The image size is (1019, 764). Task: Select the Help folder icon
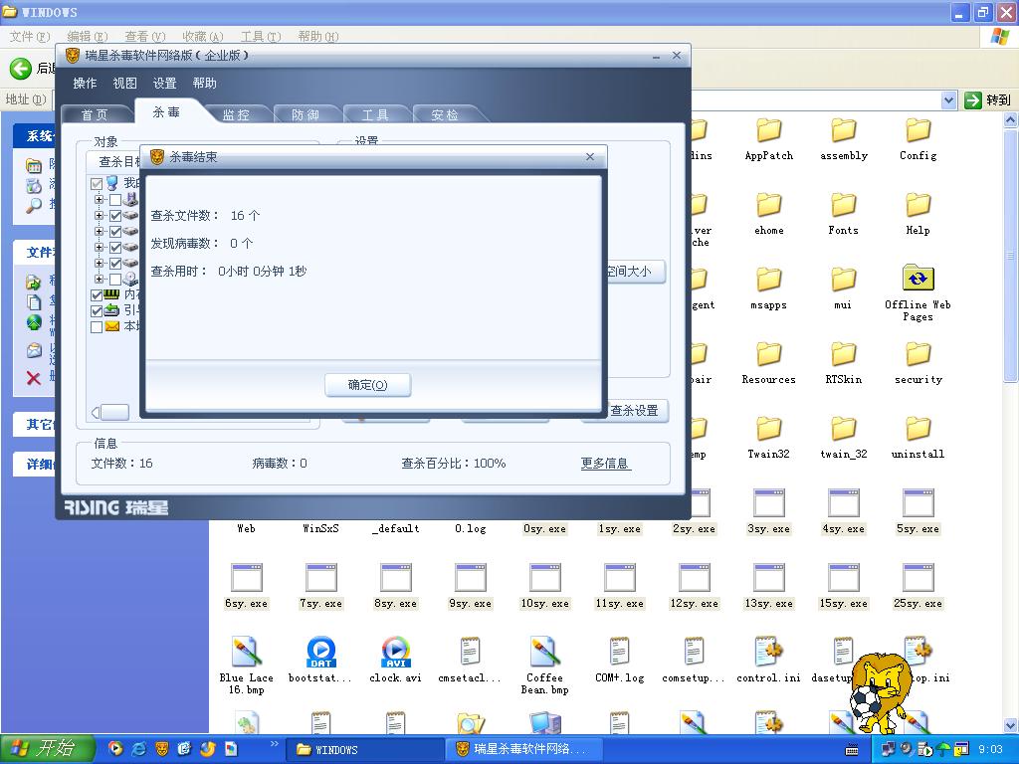918,205
